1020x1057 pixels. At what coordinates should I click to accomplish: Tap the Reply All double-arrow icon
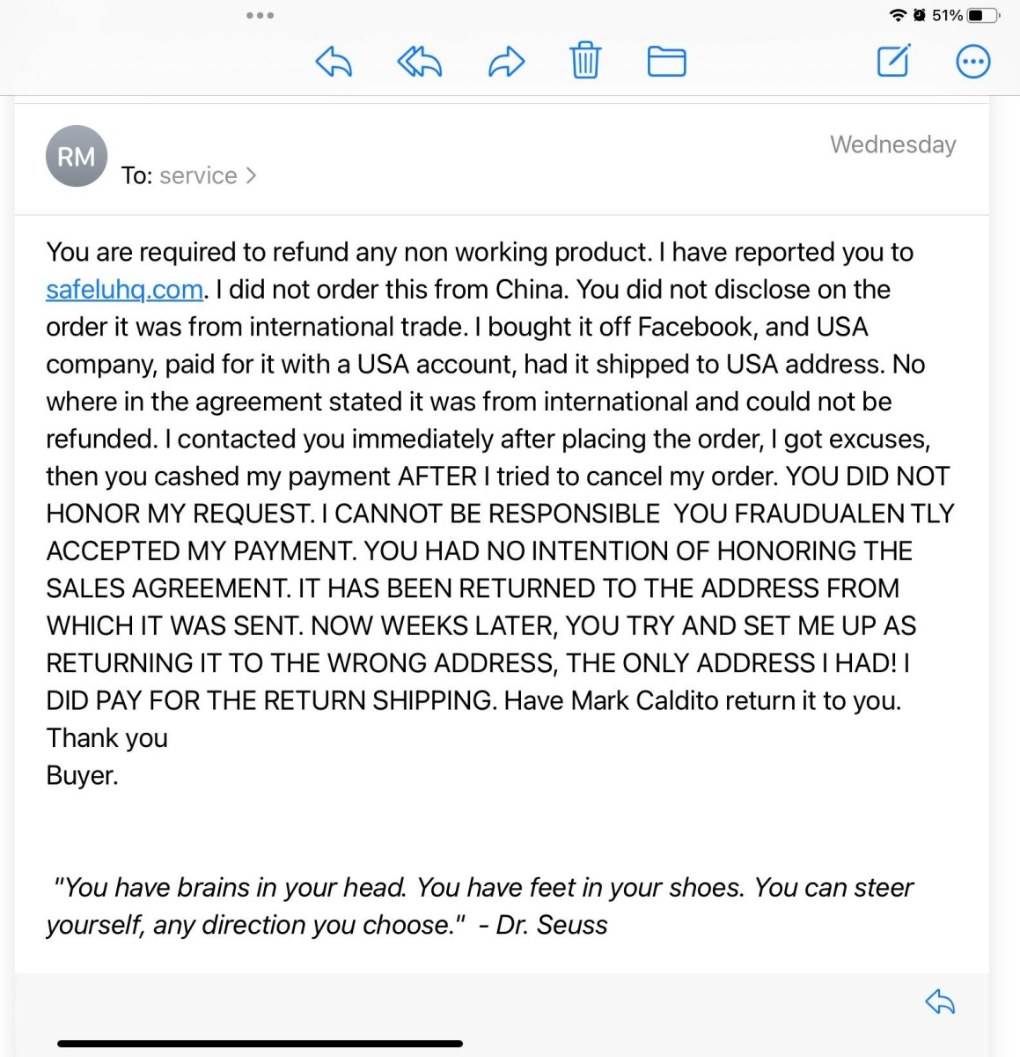click(419, 62)
